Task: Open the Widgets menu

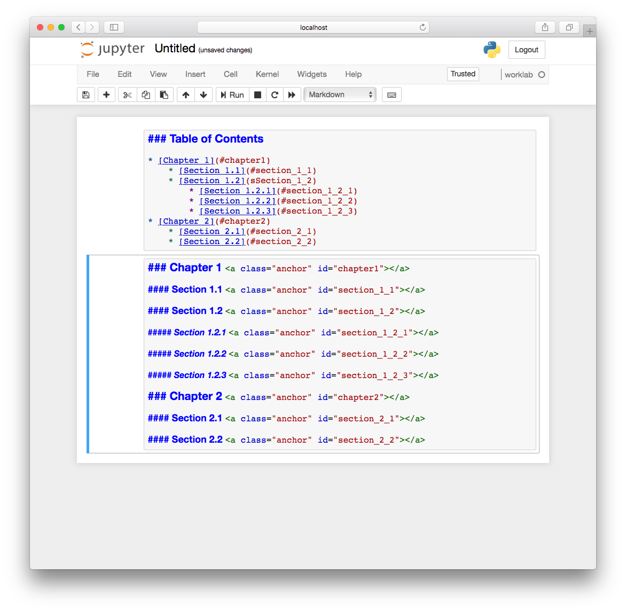Action: (x=311, y=74)
